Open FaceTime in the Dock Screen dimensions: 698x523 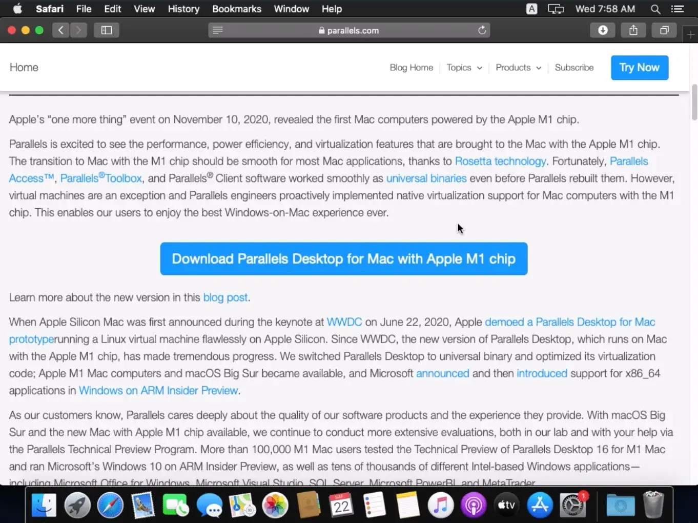pyautogui.click(x=176, y=505)
